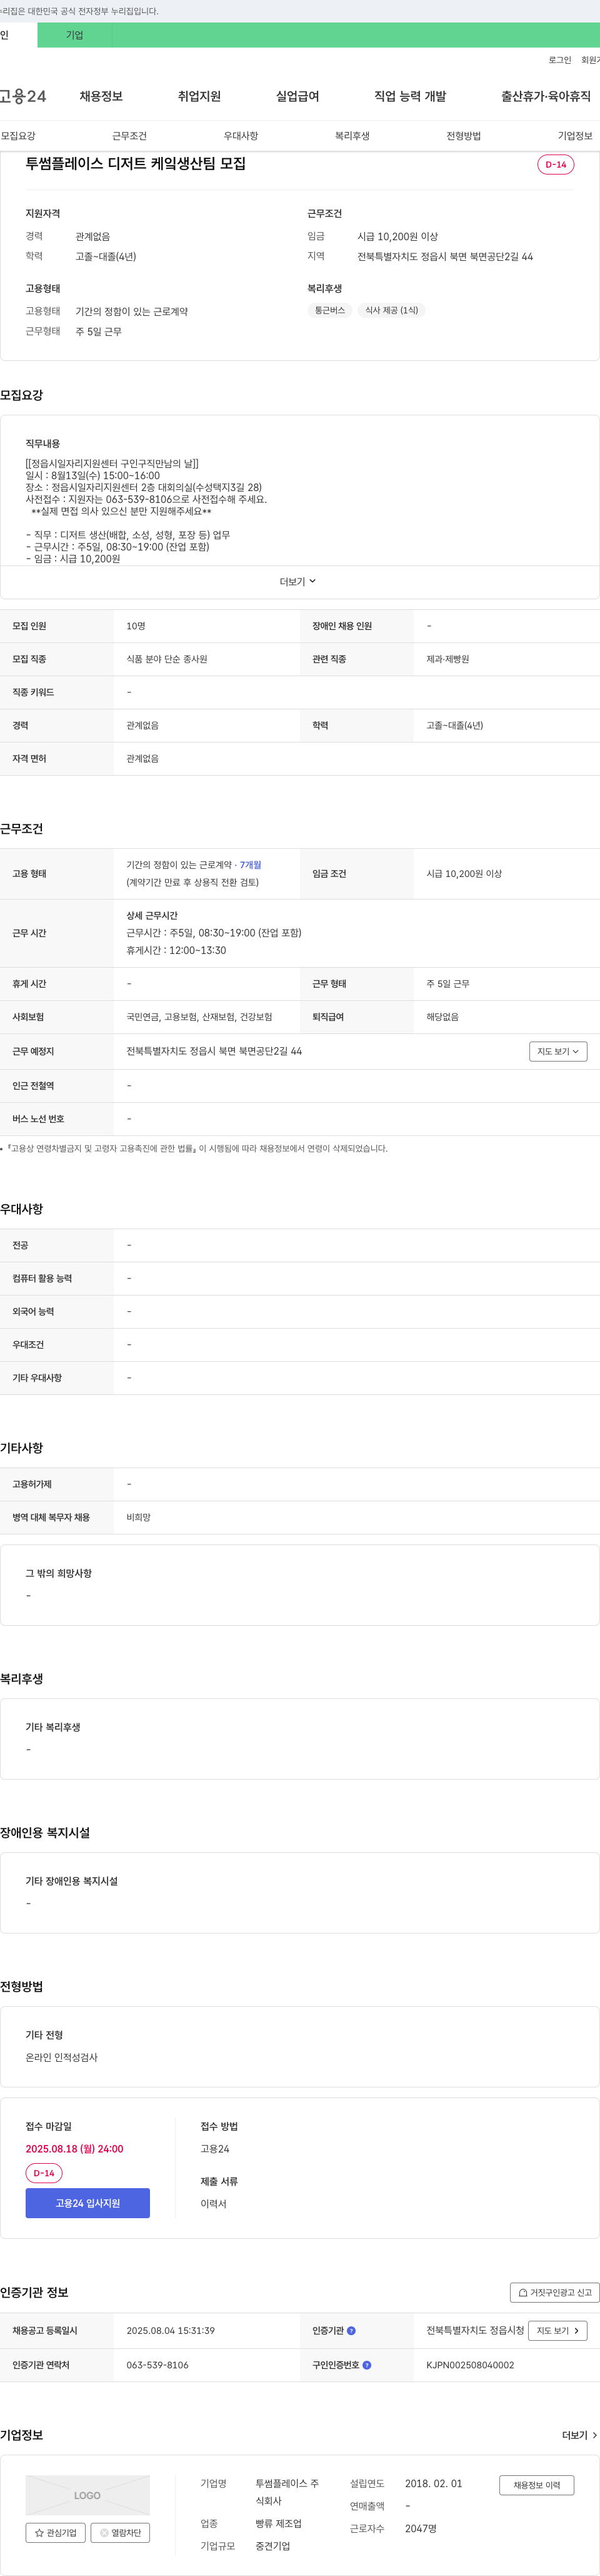Click the 식사 제공 (1식) tag
Screen dimensions: 600x2576
(x=391, y=310)
